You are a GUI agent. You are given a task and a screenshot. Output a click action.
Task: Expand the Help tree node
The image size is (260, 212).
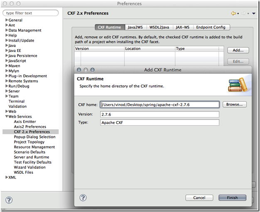pos(7,35)
